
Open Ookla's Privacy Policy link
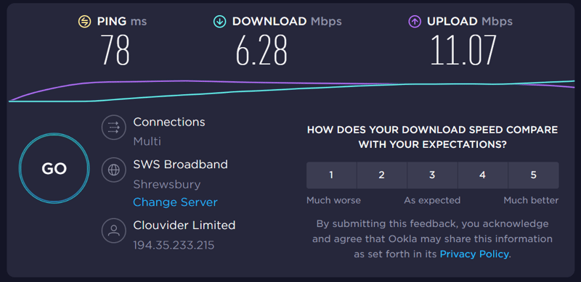[474, 254]
